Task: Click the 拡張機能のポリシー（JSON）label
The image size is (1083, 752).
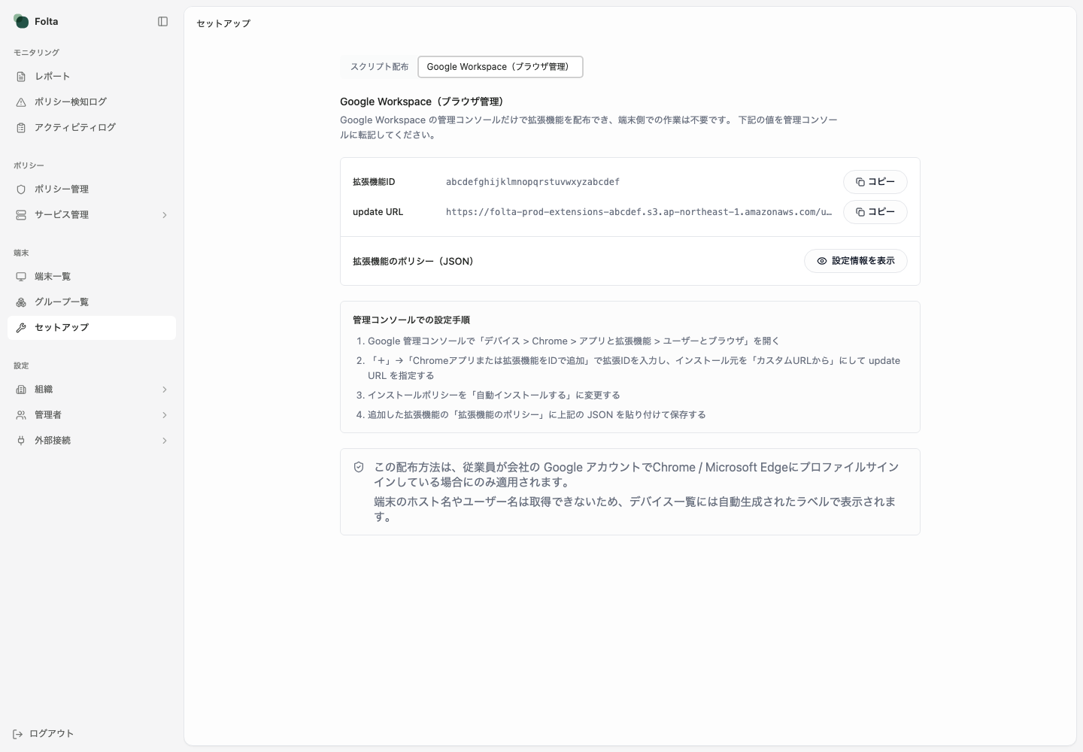Action: (x=413, y=262)
